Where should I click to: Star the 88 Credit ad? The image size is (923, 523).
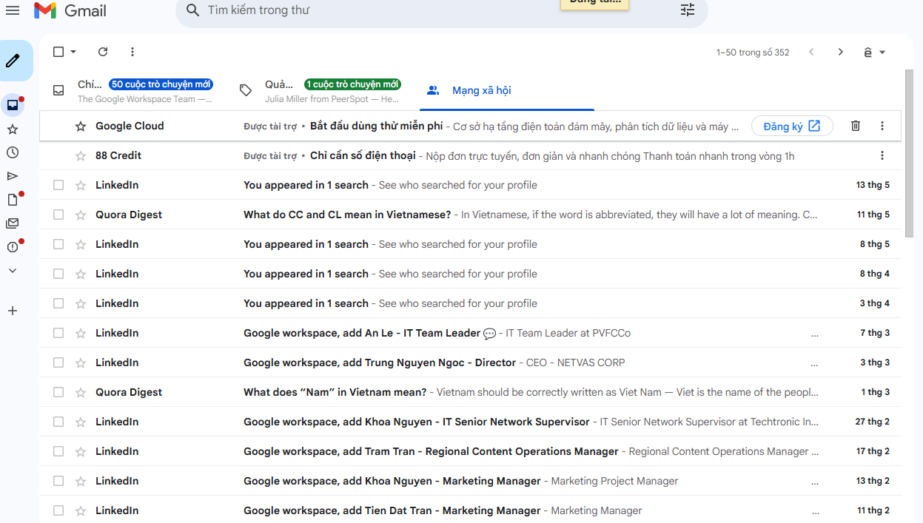(x=81, y=155)
